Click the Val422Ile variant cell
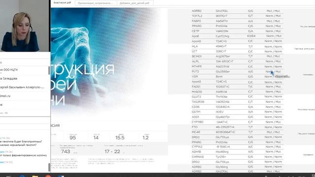The width and height of the screenshot is (315, 177). [222, 31]
